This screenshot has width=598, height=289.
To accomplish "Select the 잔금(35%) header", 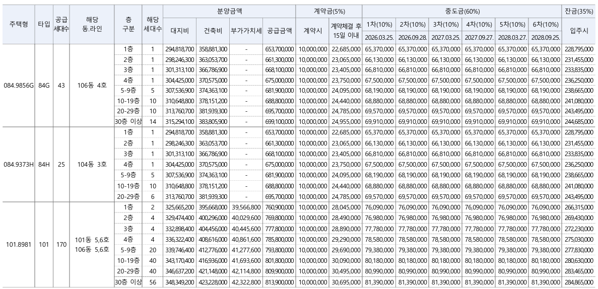I will pos(578,12).
